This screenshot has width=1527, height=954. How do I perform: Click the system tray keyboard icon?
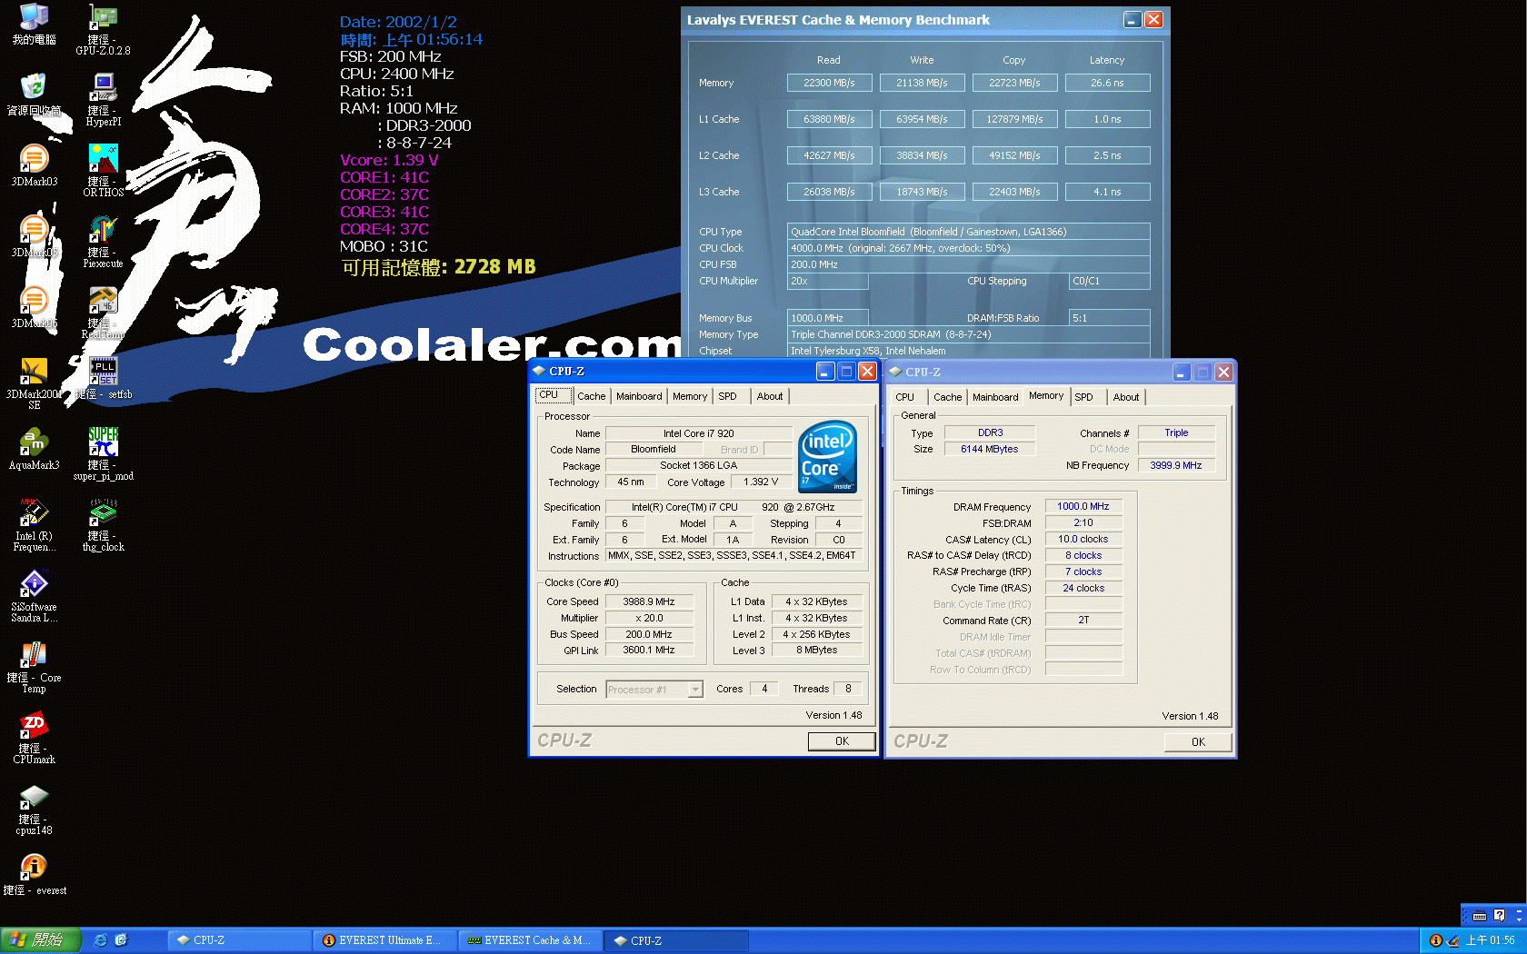1479,916
